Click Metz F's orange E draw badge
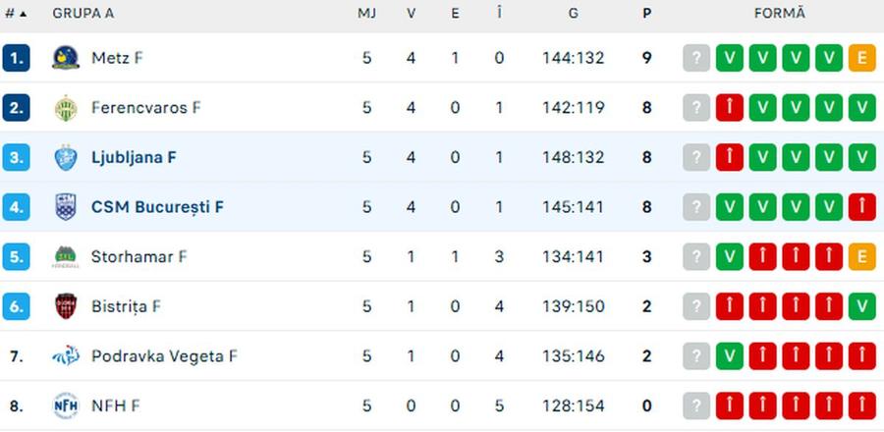The width and height of the screenshot is (884, 432). point(862,58)
